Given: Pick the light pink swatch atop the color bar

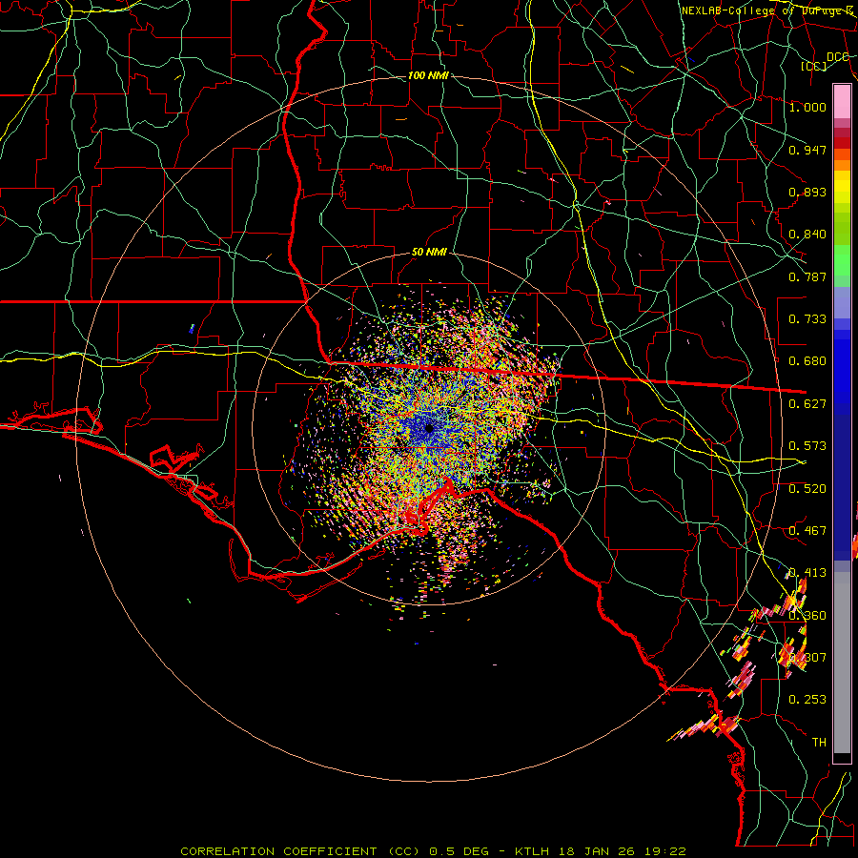Looking at the screenshot, I should tap(842, 101).
